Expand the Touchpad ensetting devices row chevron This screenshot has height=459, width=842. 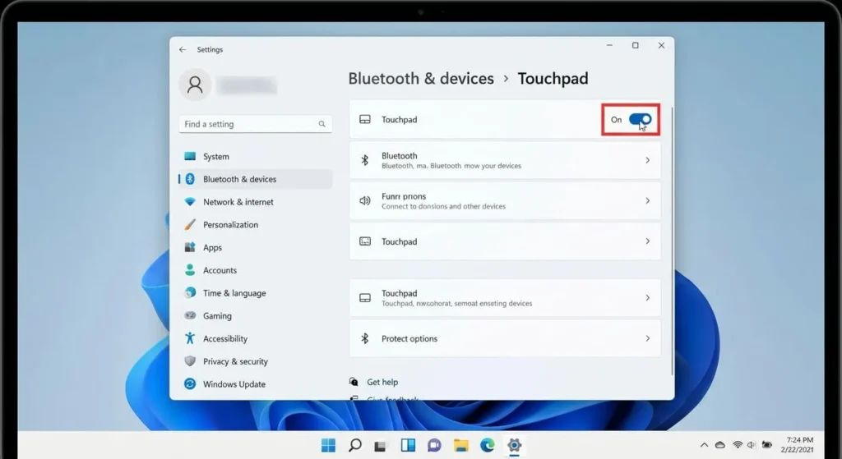[x=648, y=297]
